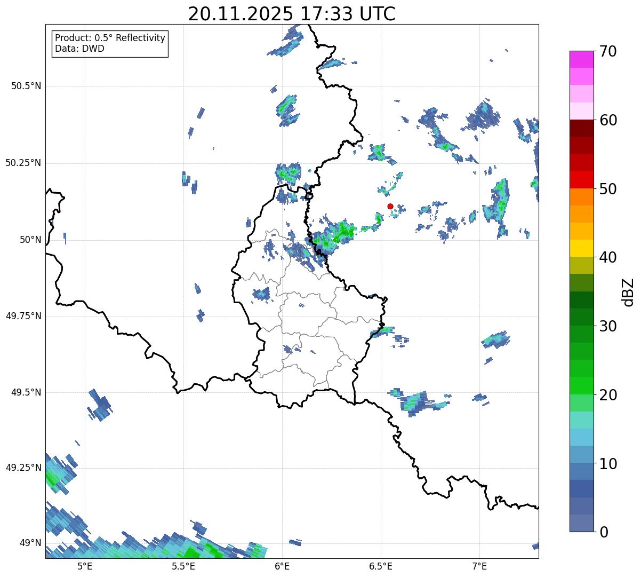Screen dimensions: 641x577
Task: Click the 5.5°E longitude label
Action: pyautogui.click(x=183, y=566)
